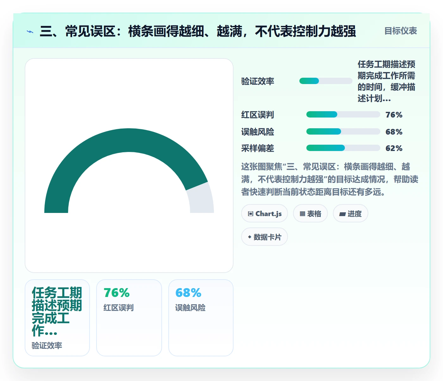This screenshot has width=443, height=381.
Task: Click the diamond icon in the 数据卡片 chip
Action: pos(250,237)
